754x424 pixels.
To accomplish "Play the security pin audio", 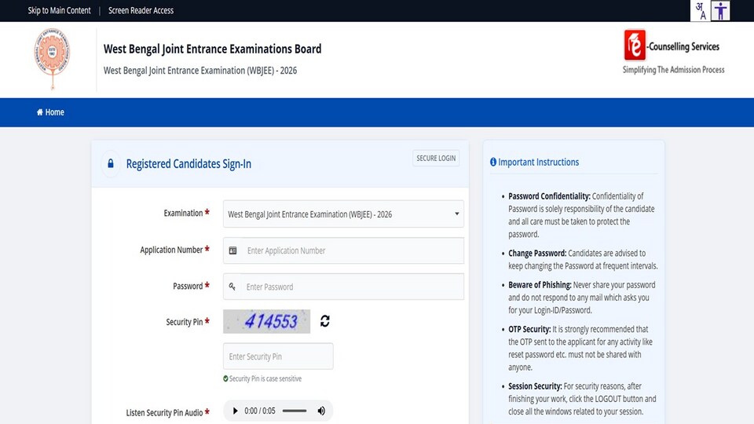I will click(x=235, y=411).
